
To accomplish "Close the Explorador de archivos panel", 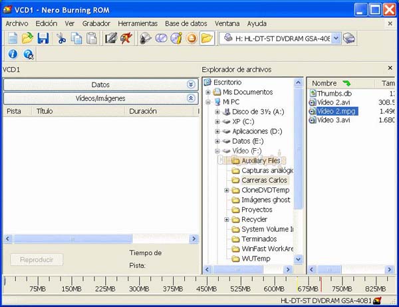I will coord(390,68).
